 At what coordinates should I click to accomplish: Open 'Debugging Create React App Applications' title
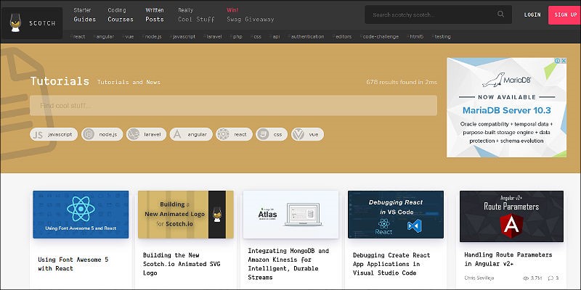tap(391, 264)
